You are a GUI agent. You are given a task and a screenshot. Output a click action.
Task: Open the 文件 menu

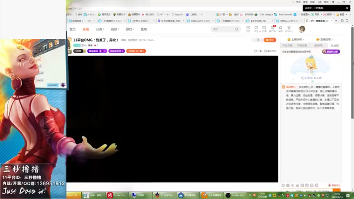click(x=298, y=2)
